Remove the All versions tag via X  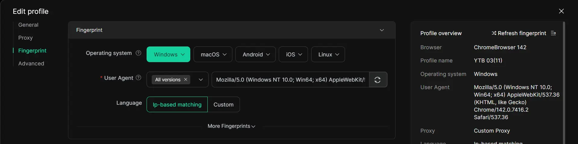(x=186, y=79)
